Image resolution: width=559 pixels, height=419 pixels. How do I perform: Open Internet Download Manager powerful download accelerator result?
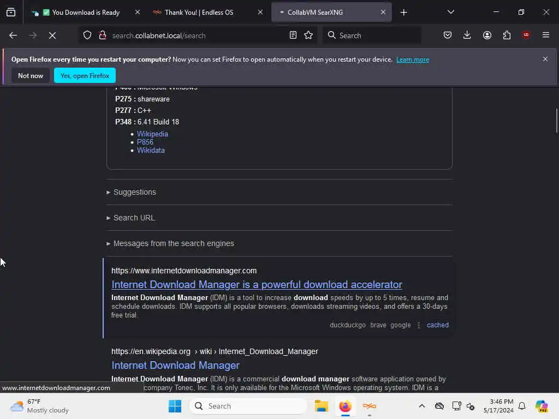(x=257, y=285)
